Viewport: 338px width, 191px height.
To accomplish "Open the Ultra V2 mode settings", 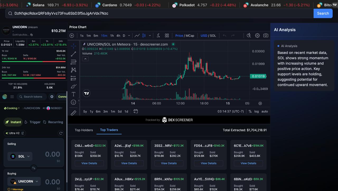I will pos(15,133).
